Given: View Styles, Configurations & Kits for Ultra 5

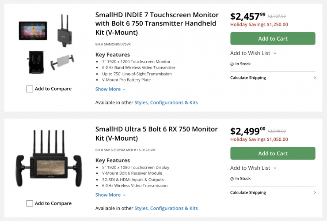Looking at the screenshot, I should pos(166,208).
